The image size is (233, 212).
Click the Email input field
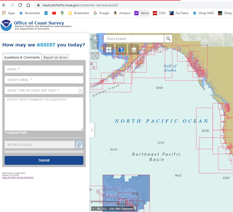coord(44,69)
